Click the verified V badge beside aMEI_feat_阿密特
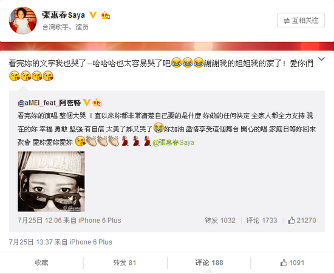This screenshot has height=274, width=334. tap(86, 103)
